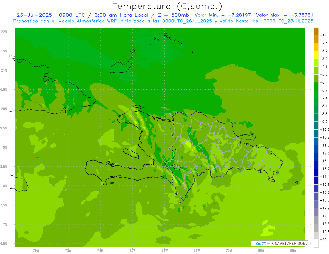Click the '72W' longitude label
This screenshot has height=254, width=329.
pyautogui.click(x=165, y=250)
